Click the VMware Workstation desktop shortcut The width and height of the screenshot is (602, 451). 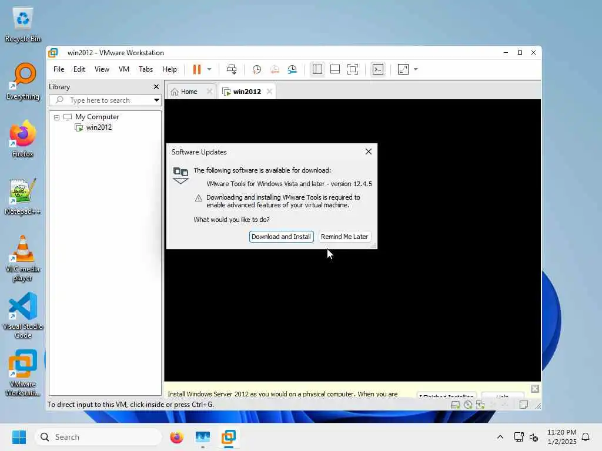(23, 373)
